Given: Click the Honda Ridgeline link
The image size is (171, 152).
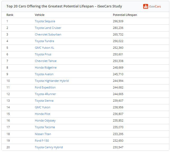Looking at the screenshot, I should (x=46, y=68).
